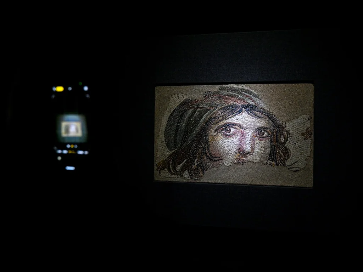
Task: Select the yellow middle zoom level dot
Action: pyautogui.click(x=72, y=146)
